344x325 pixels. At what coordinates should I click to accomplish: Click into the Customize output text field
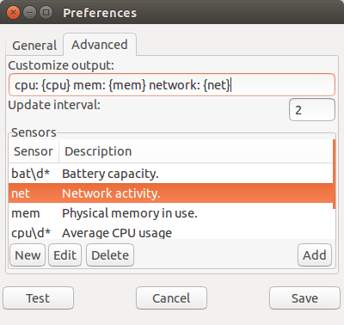click(172, 85)
